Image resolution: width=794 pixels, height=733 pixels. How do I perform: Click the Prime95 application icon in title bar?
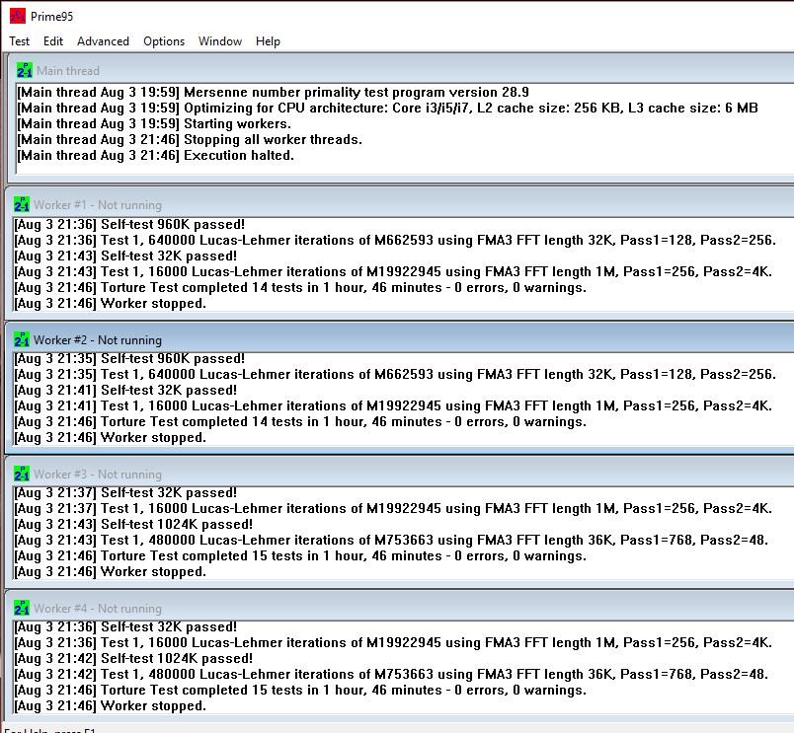point(17,16)
